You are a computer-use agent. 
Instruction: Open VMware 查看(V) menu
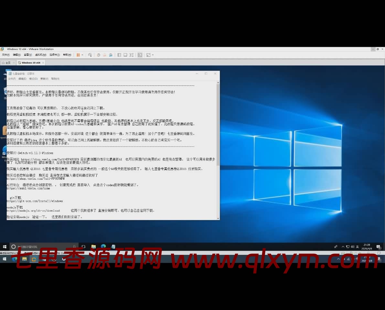pyautogui.click(x=28, y=55)
